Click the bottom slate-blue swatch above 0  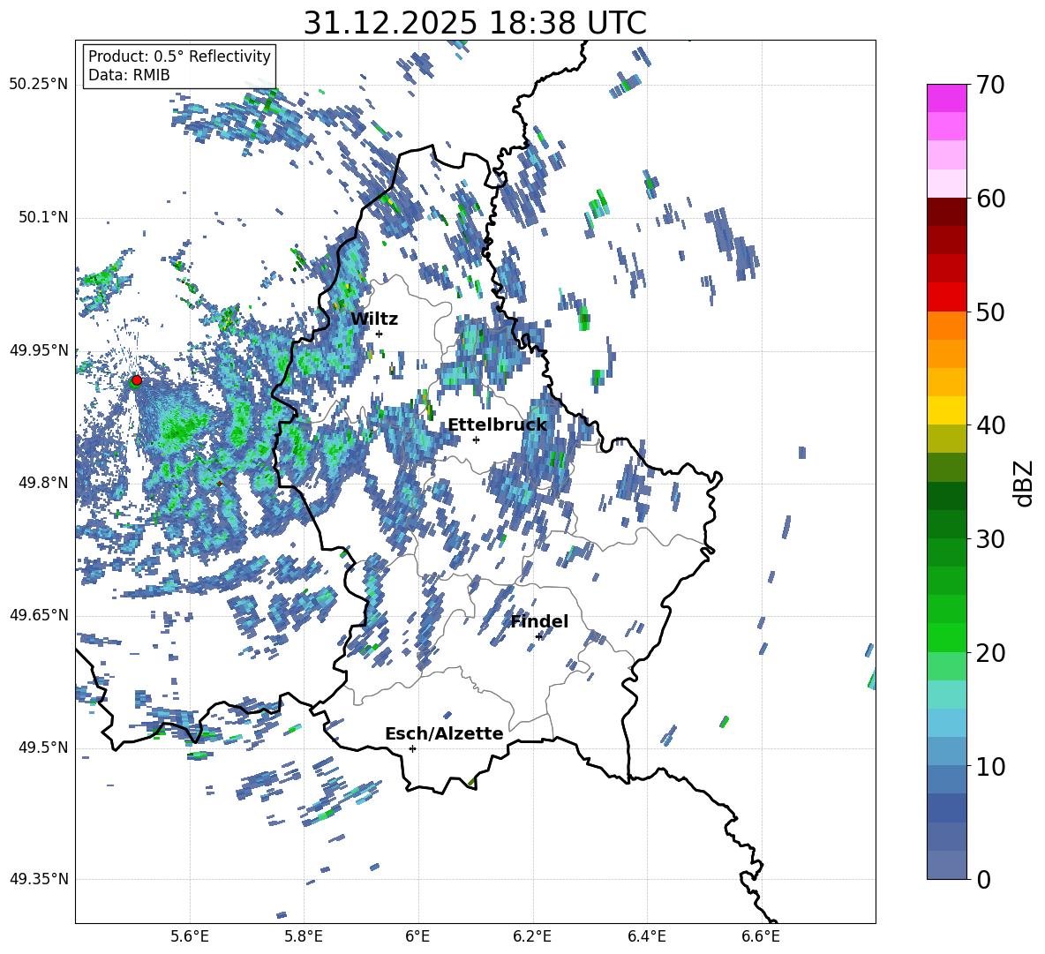[947, 865]
